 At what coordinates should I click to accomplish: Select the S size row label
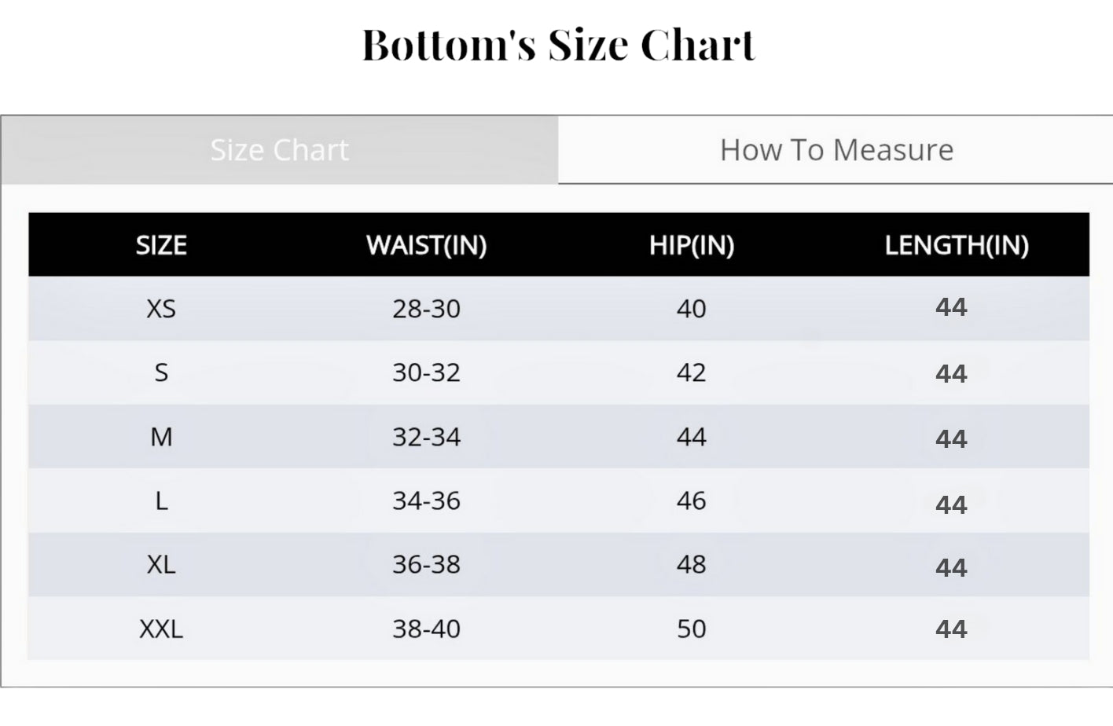click(x=161, y=372)
